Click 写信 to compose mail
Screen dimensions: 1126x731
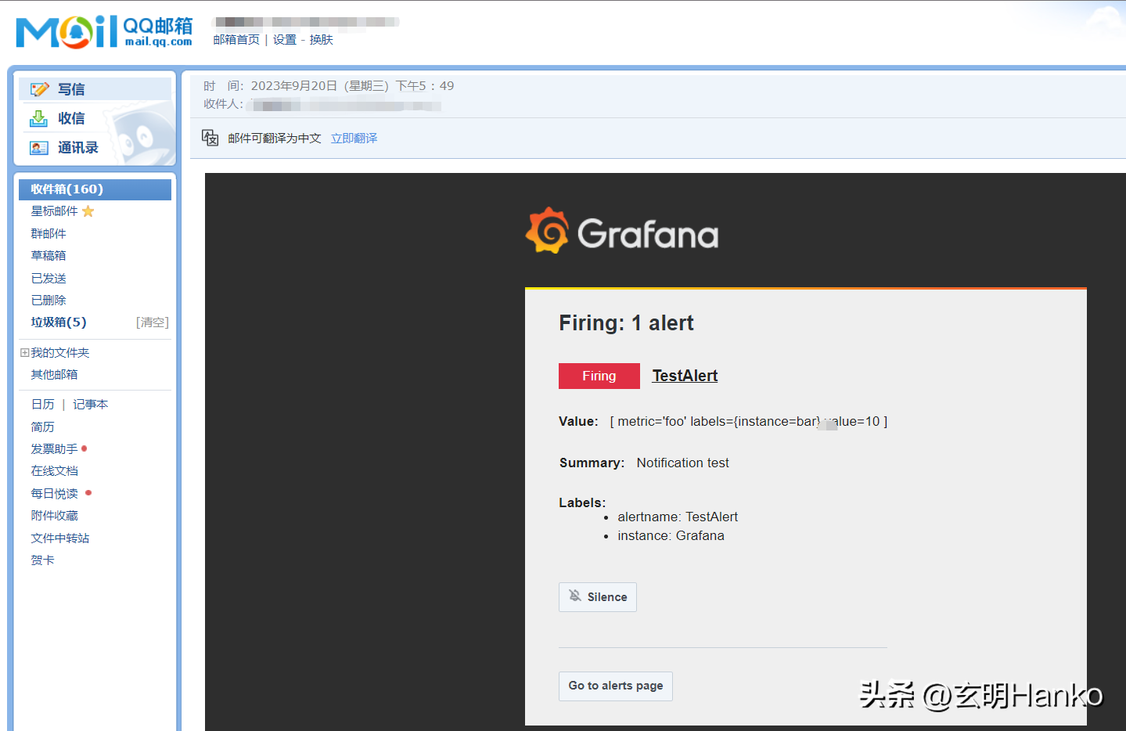click(x=71, y=89)
